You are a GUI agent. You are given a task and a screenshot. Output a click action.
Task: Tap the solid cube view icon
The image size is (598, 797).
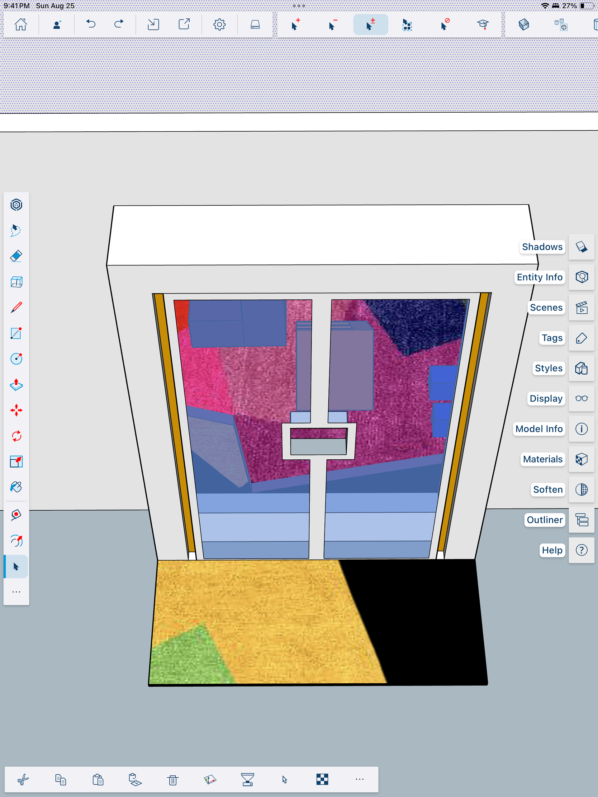[x=524, y=25]
